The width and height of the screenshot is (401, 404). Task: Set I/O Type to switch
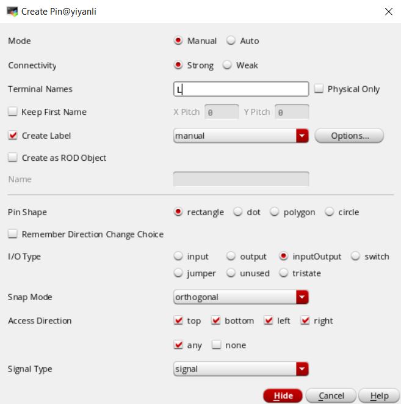click(x=355, y=256)
